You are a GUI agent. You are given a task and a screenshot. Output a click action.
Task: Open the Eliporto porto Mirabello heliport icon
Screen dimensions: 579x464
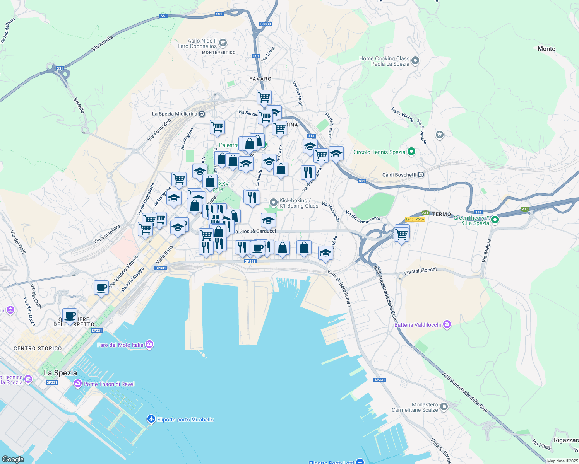click(152, 419)
